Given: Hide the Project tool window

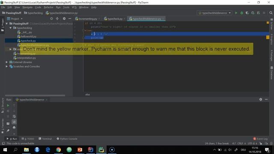Looking at the screenshot, I should 70,18.
